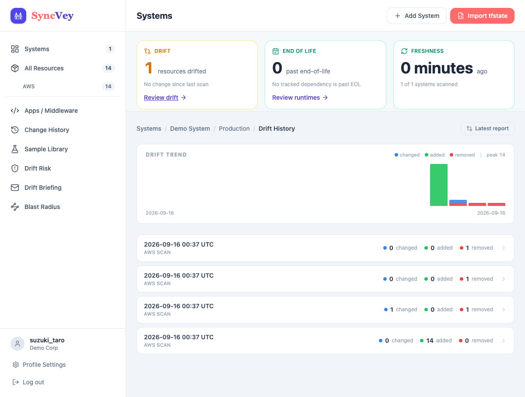Click the Blast Radius node icon
This screenshot has width=525, height=397.
(x=15, y=207)
